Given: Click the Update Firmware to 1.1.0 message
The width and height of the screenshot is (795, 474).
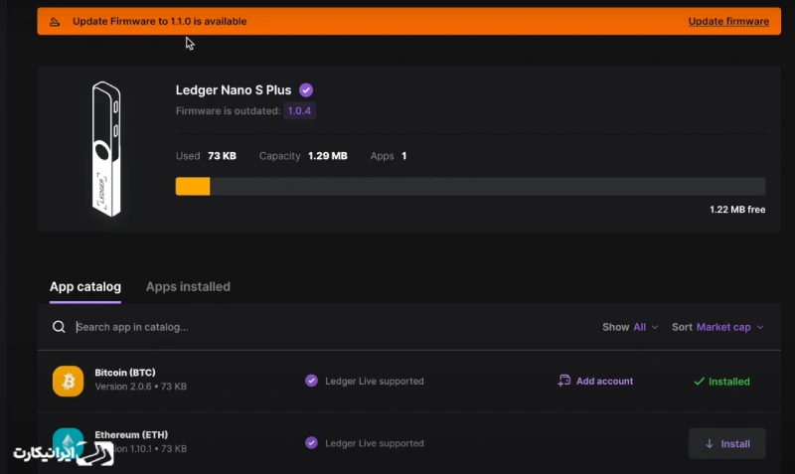Looking at the screenshot, I should tap(160, 21).
